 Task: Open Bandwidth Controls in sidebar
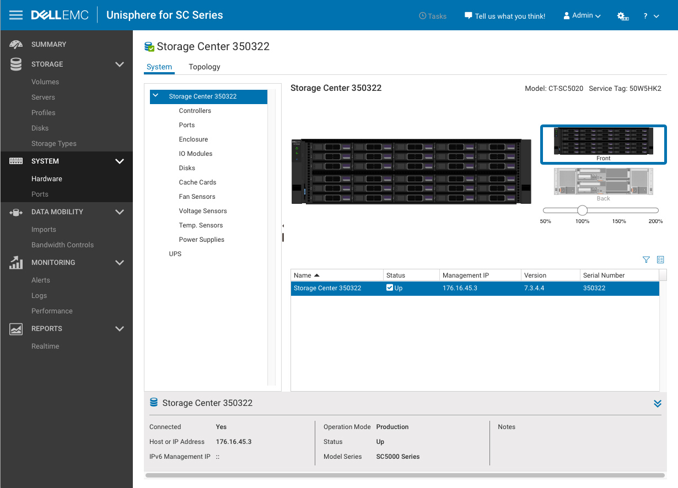point(62,245)
